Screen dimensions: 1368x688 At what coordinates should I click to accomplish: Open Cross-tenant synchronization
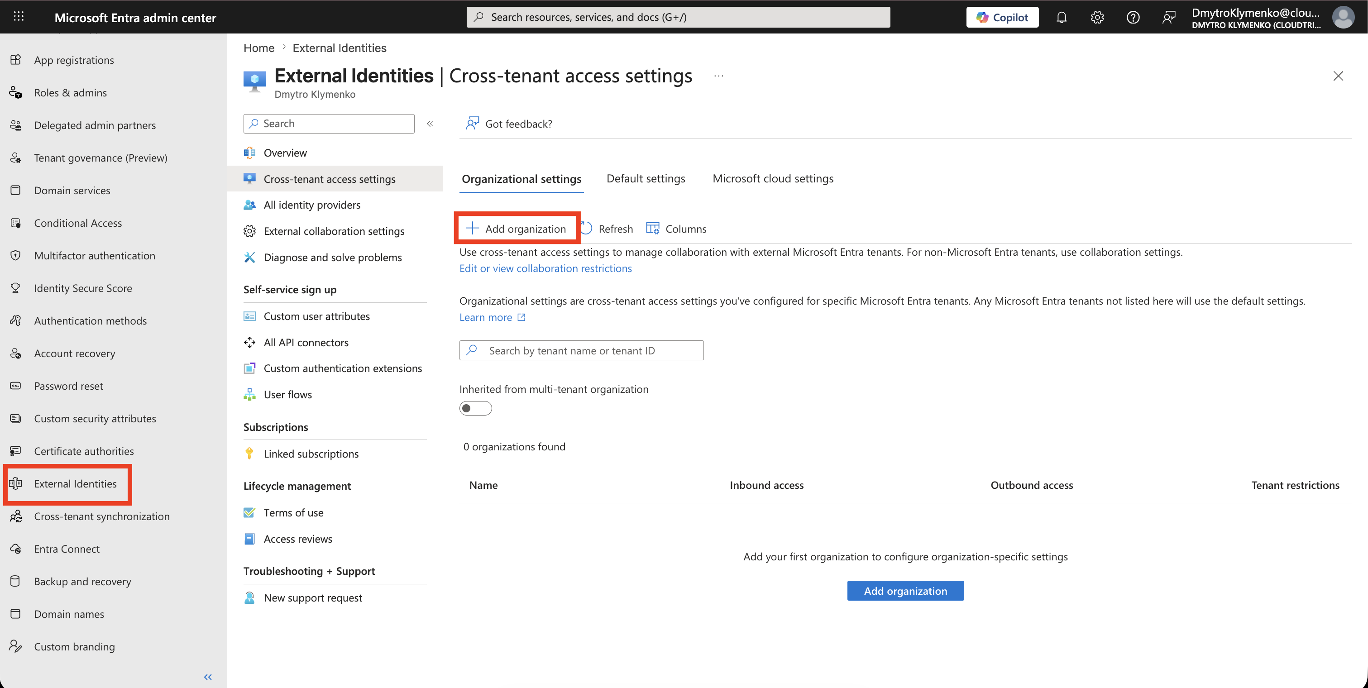click(101, 516)
